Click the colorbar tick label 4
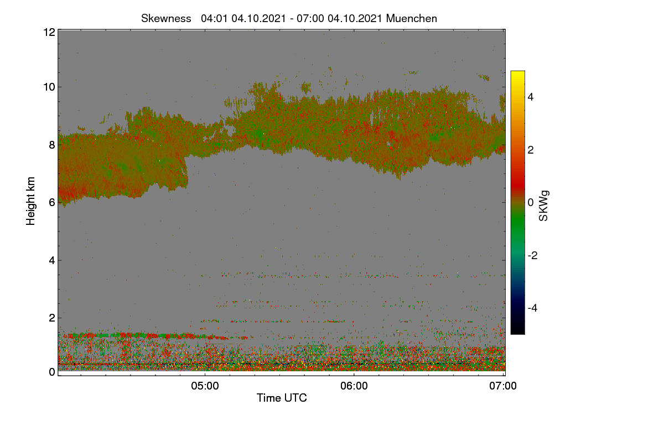Viewport: 664px width, 442px height. coord(531,97)
